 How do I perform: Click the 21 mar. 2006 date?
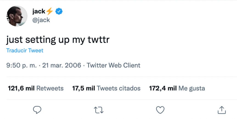pyautogui.click(x=61, y=66)
